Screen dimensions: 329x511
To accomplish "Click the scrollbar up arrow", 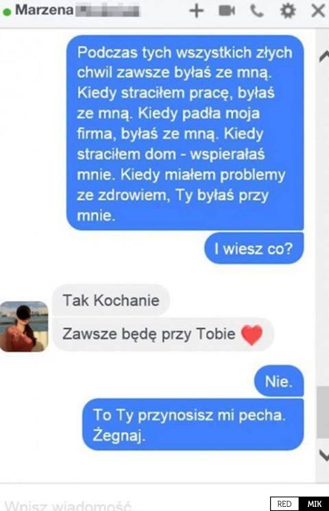I will (324, 56).
